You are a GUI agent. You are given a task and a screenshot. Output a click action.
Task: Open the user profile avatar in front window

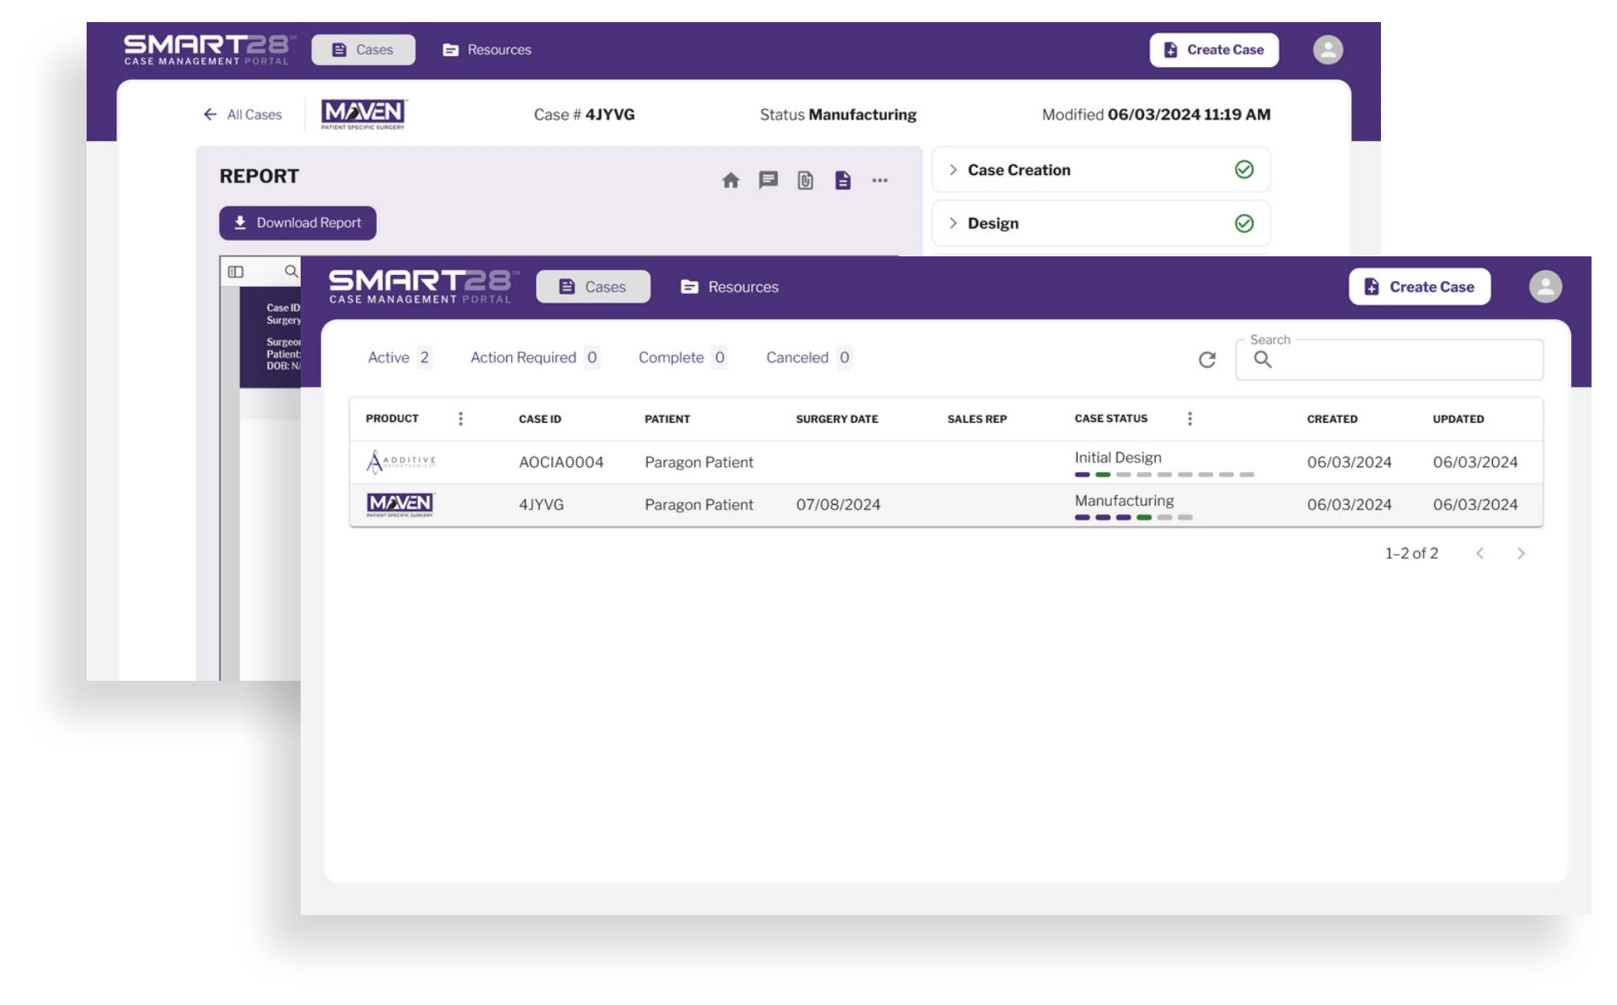coord(1545,287)
